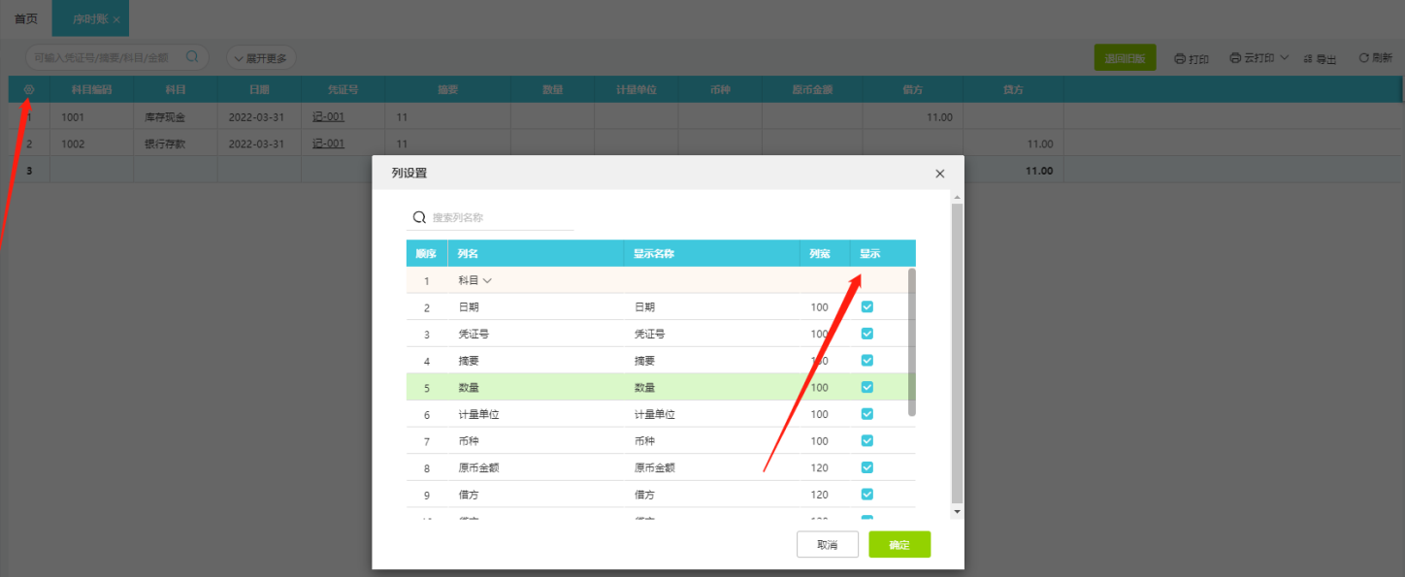The height and width of the screenshot is (577, 1405).
Task: Click the scrollbar down arrow in the dialog
Action: click(x=958, y=511)
